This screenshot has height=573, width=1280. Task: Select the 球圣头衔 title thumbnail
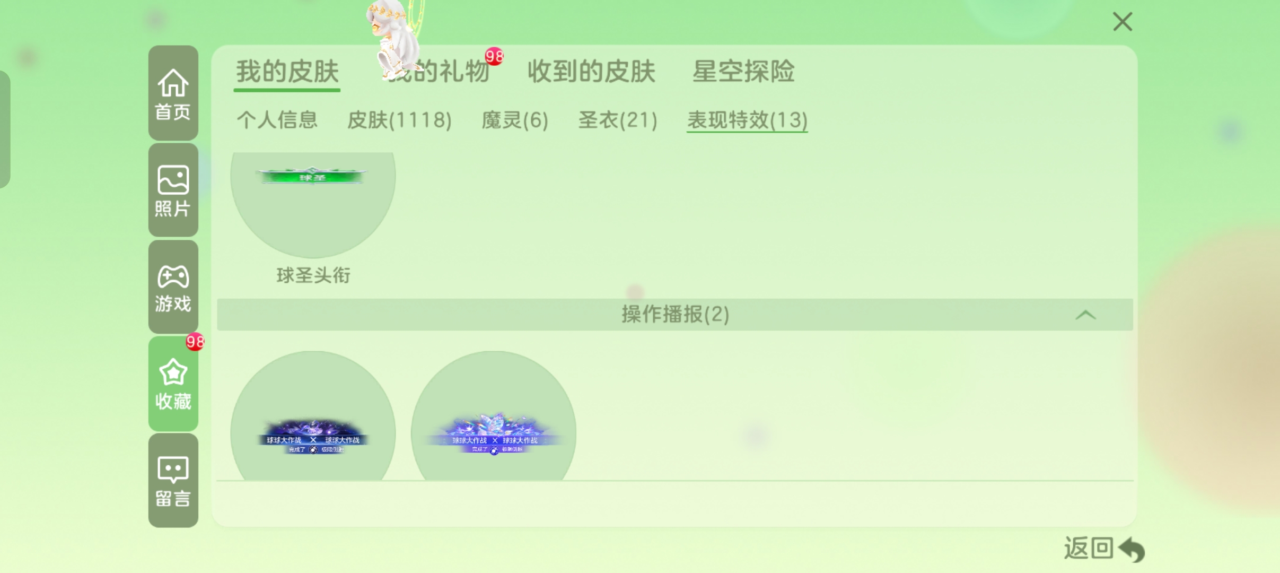pyautogui.click(x=313, y=204)
